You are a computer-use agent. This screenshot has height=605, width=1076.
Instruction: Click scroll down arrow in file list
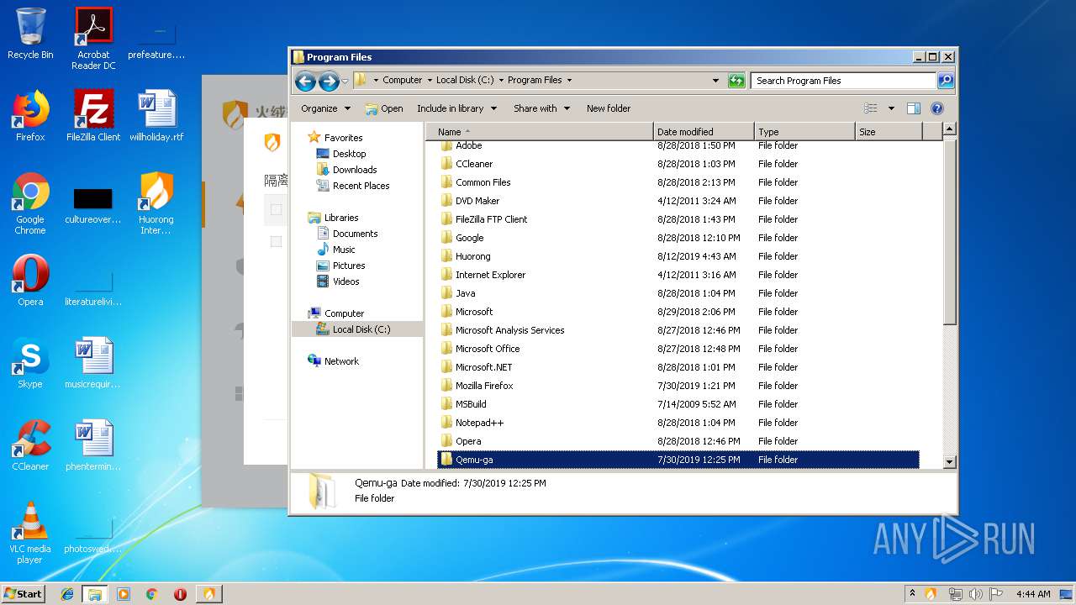950,462
